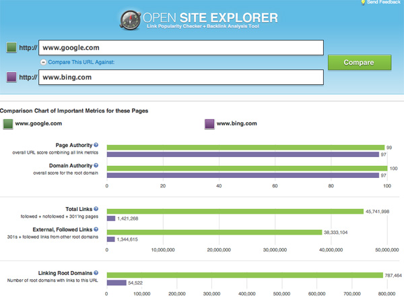The height and width of the screenshot is (298, 404).
Task: Focus the www.bing.com URL input field
Action: pyautogui.click(x=181, y=77)
